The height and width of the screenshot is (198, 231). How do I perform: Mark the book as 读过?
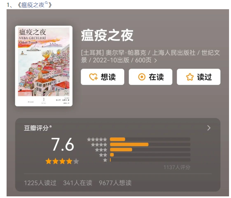pos(198,77)
